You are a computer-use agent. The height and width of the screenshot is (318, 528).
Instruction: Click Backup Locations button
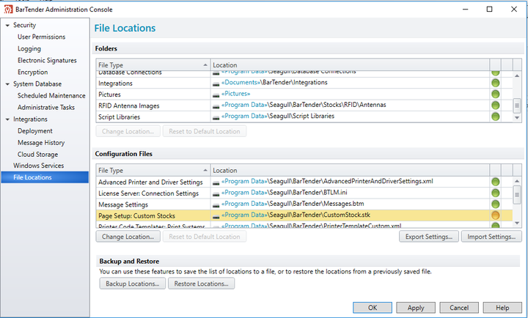click(132, 284)
